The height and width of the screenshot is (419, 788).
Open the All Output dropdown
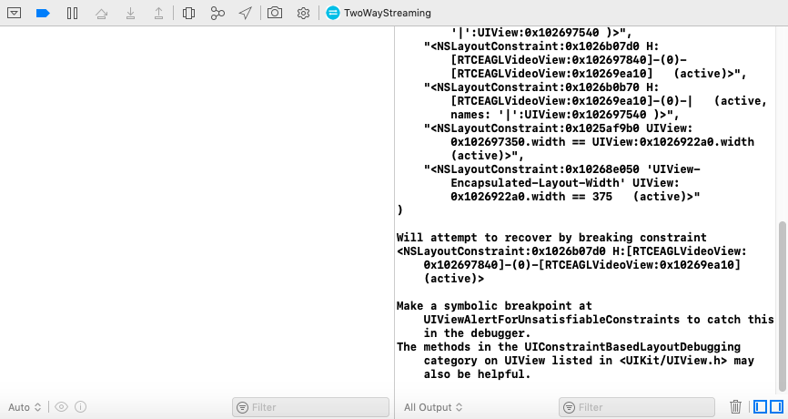[x=433, y=407]
